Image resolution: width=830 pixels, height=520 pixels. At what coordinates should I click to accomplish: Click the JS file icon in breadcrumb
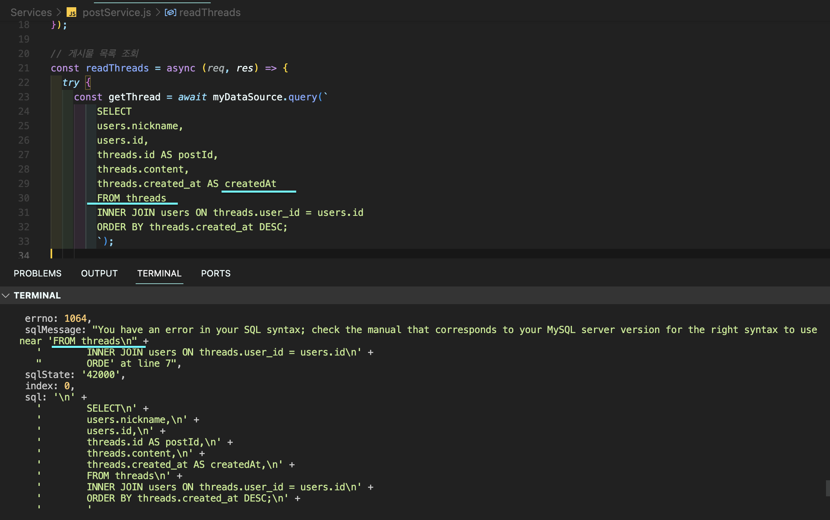(x=71, y=13)
